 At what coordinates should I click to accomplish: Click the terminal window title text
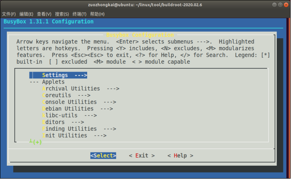click(145, 5)
